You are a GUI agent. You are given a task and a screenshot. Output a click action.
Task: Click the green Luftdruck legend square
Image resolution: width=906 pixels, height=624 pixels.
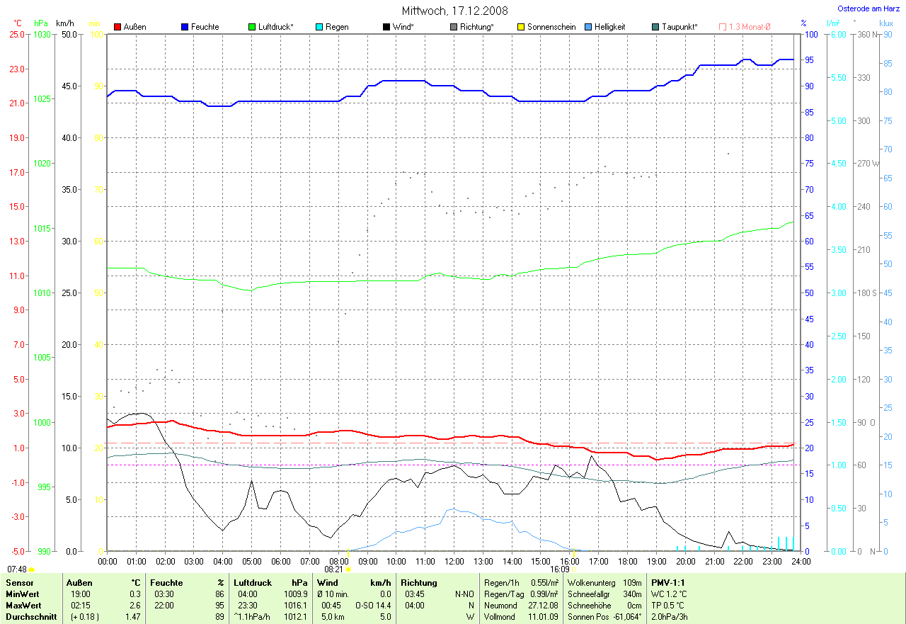click(253, 27)
